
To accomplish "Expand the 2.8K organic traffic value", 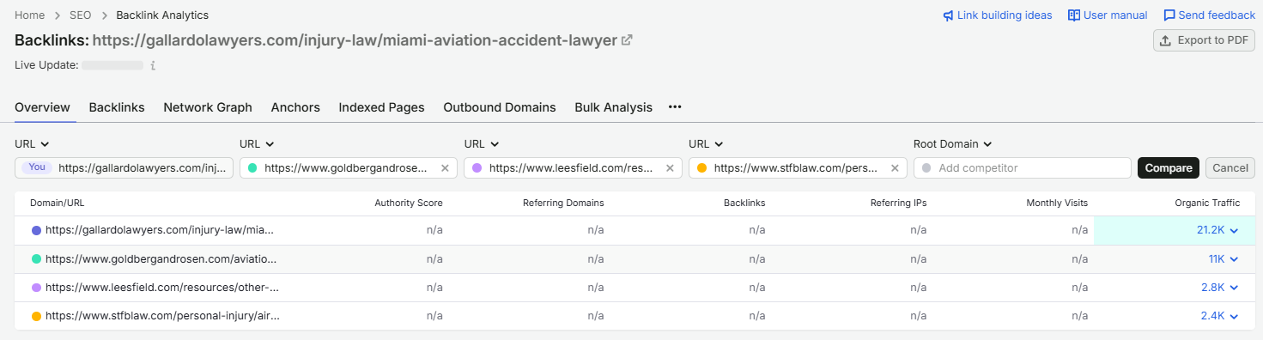I will 1220,287.
